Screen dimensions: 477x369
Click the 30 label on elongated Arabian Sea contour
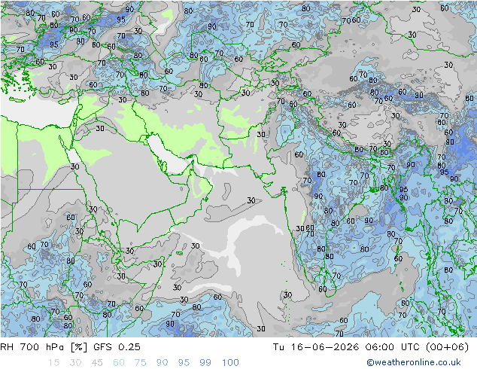(251, 200)
